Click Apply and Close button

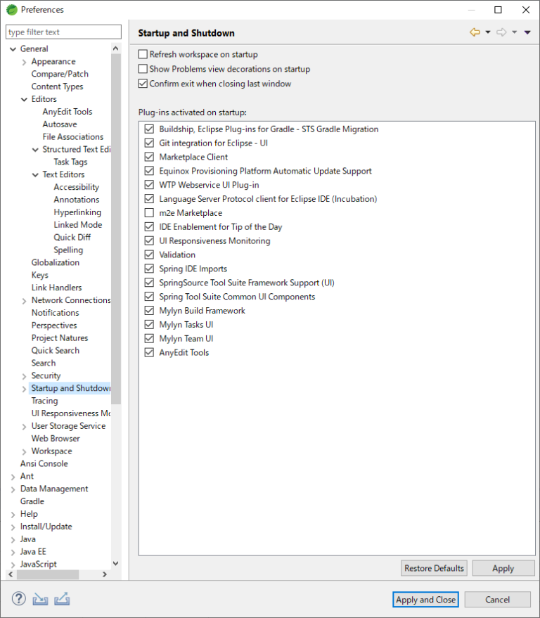[425, 600]
